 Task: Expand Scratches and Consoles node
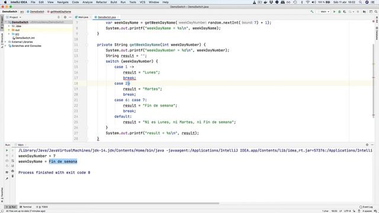[6, 46]
